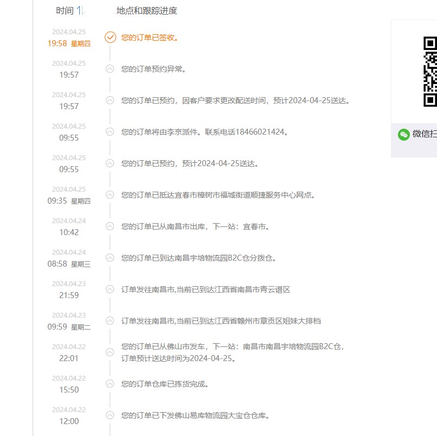The width and height of the screenshot is (437, 436).
Task: Click date 2024.04.23 above 21:59
Action: coord(69,284)
